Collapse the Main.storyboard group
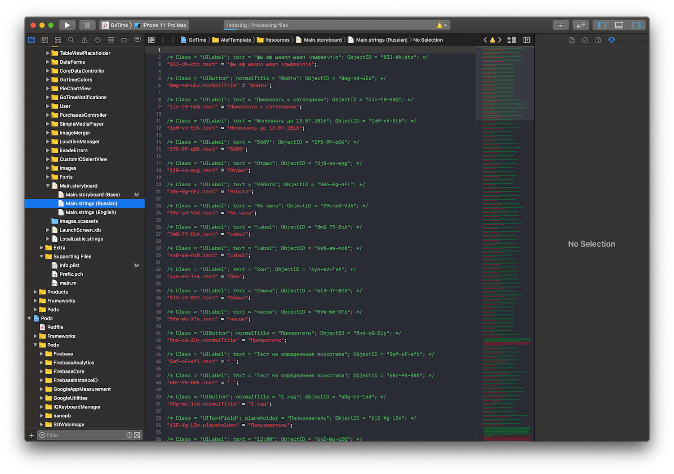The height and width of the screenshot is (474, 674). pos(48,186)
